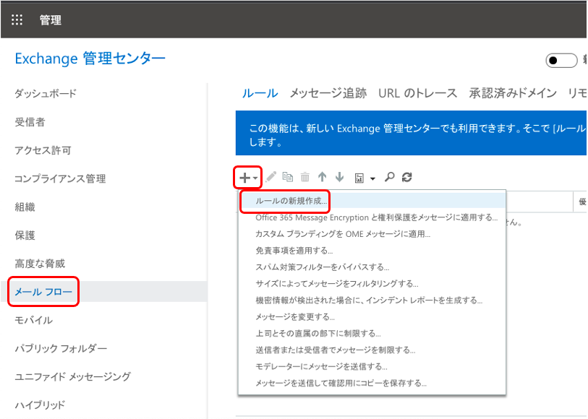Switch to URL のトレース tab
Screen dimensions: 588x419
click(x=417, y=93)
